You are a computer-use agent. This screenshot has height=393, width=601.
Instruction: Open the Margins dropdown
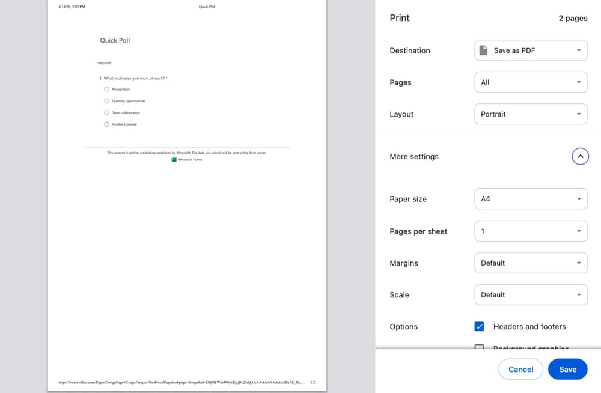click(x=531, y=263)
